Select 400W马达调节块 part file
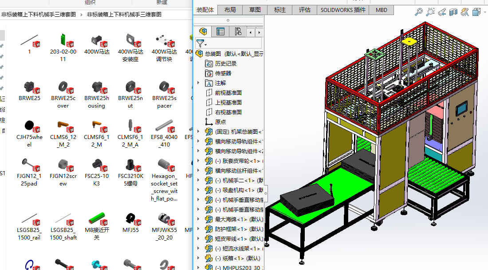Viewport: 488px width, 270px height. (x=164, y=47)
